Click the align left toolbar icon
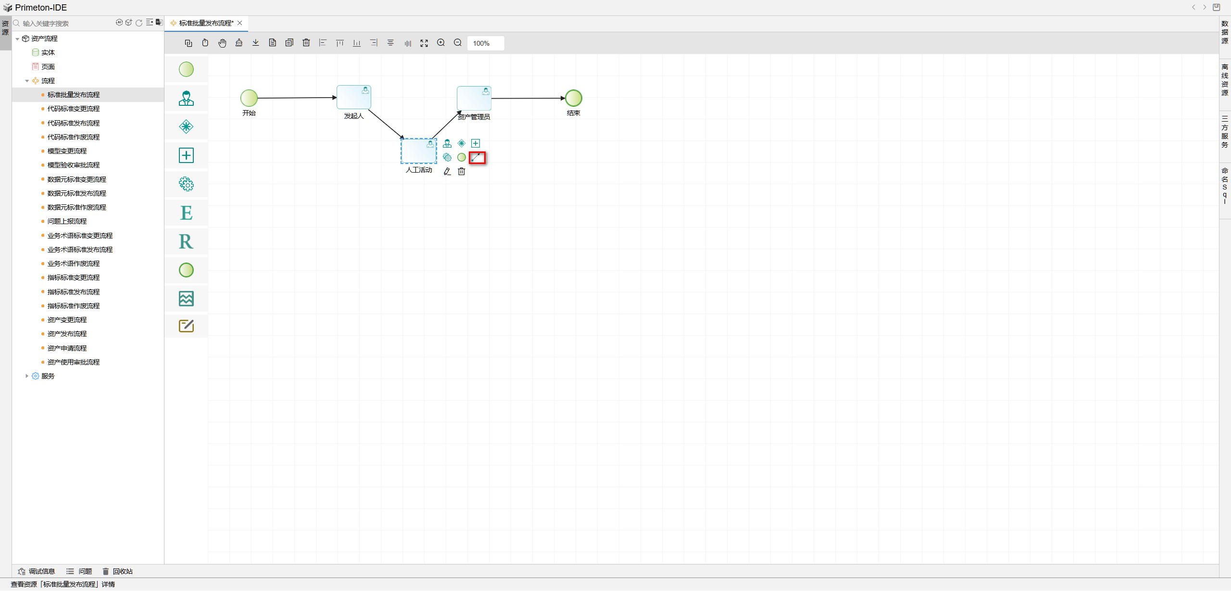The image size is (1231, 591). 323,43
